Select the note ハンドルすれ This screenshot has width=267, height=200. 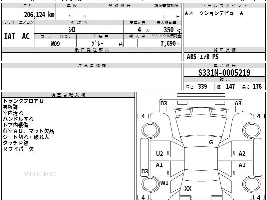(18, 119)
